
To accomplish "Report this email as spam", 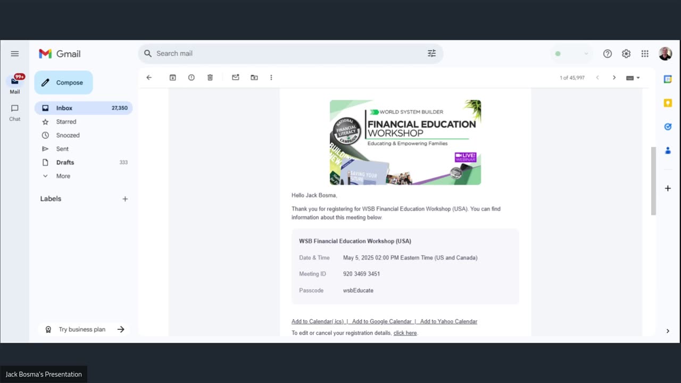I will point(192,78).
